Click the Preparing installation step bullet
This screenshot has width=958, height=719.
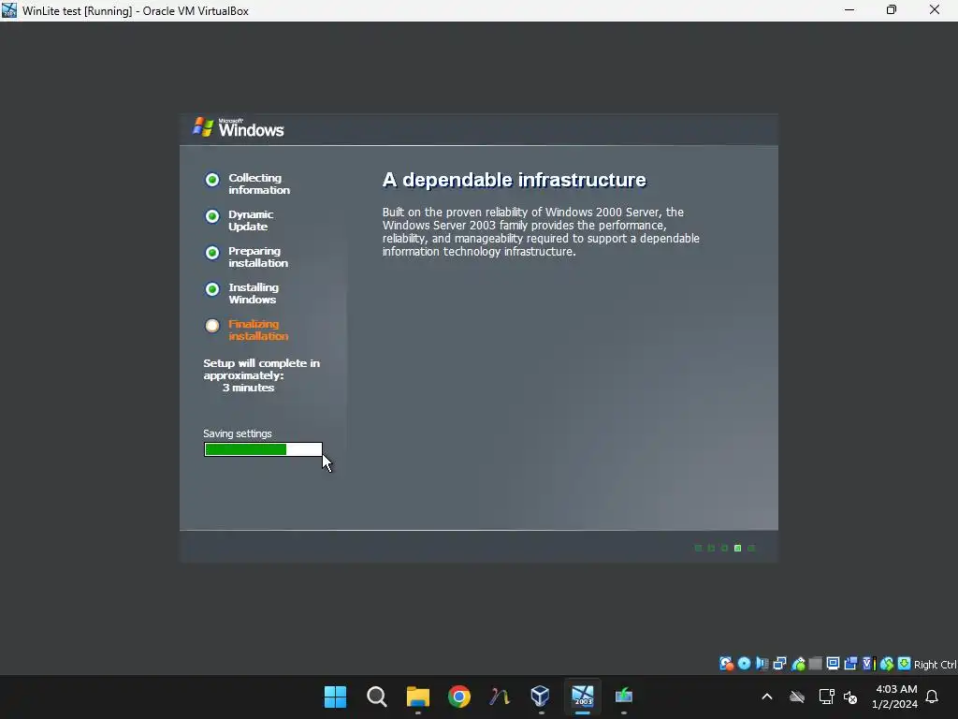point(212,253)
